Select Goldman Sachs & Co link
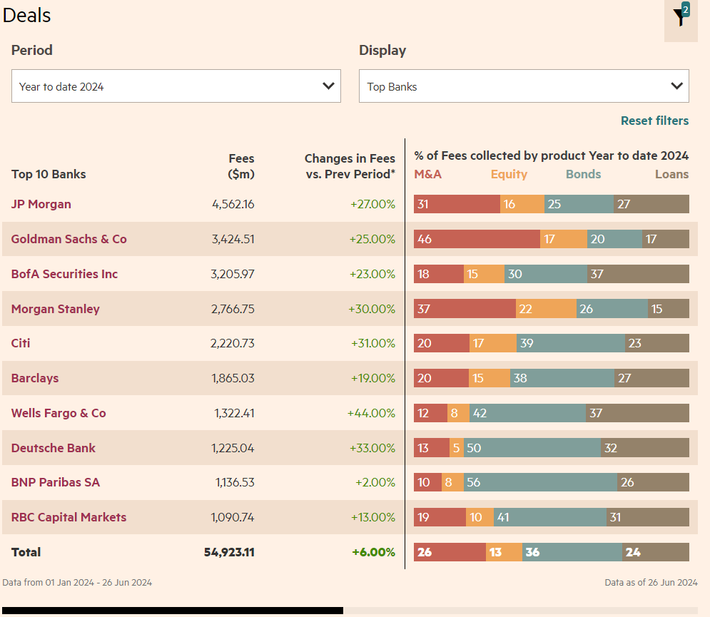 click(69, 239)
